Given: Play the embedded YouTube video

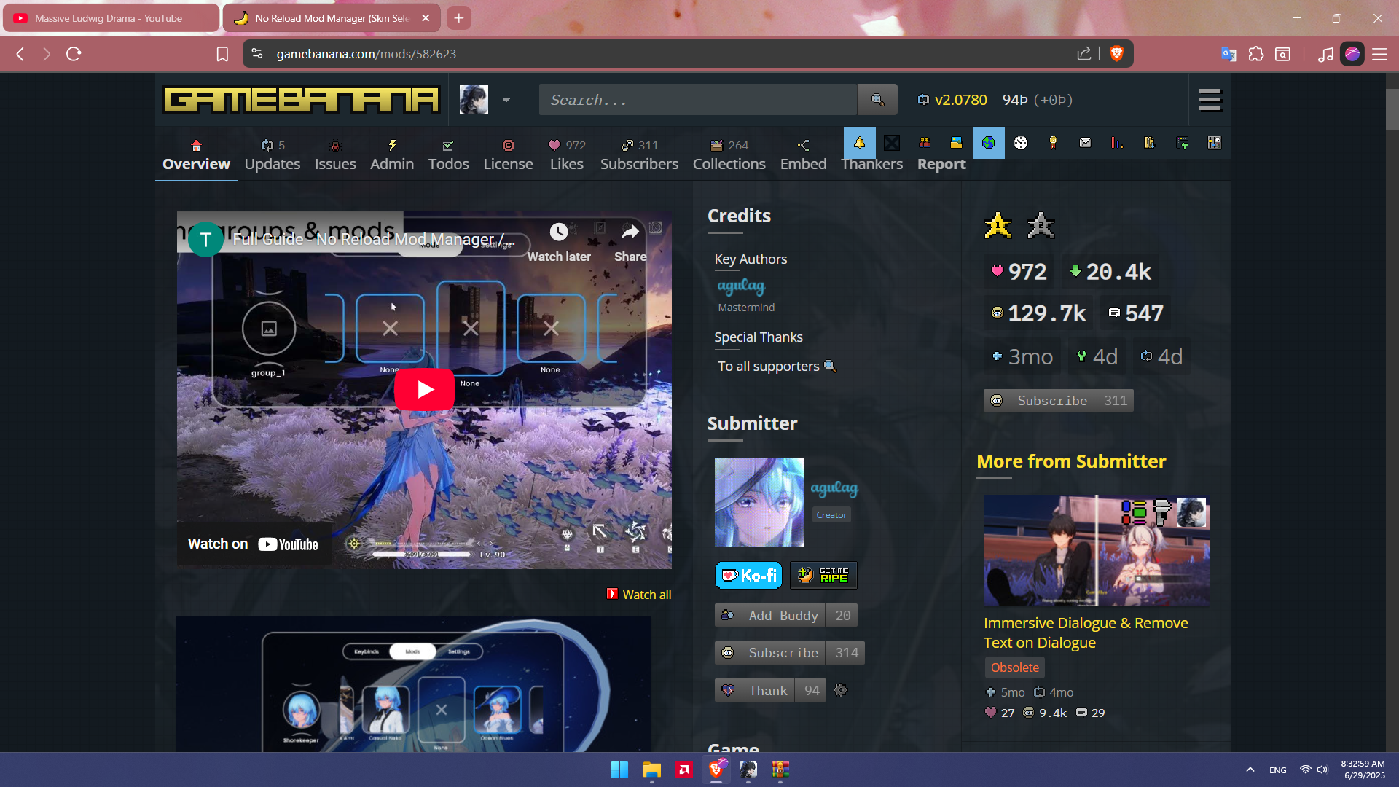Looking at the screenshot, I should (x=424, y=390).
